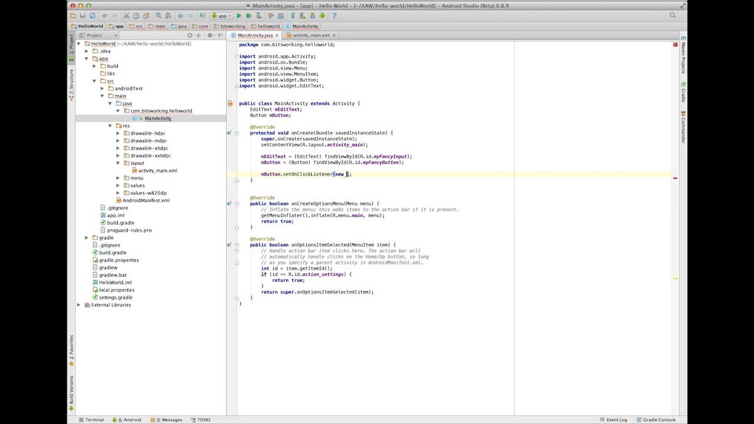The width and height of the screenshot is (754, 424).
Task: Click the Help question mark icon
Action: [x=334, y=16]
